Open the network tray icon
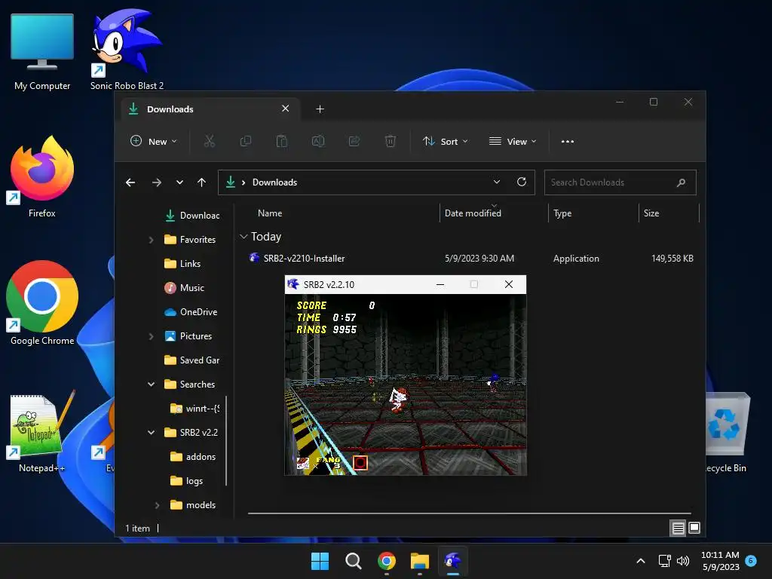772x579 pixels. (665, 561)
